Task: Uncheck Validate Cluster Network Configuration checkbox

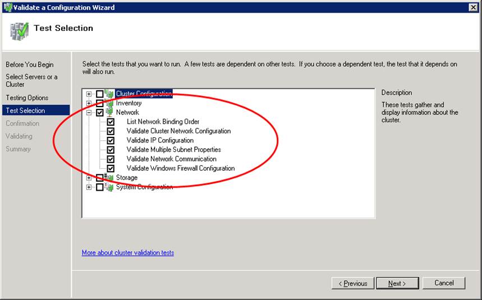Action: [x=111, y=131]
